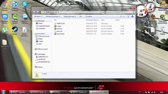
Task: Open Otthoni csoport in the sidebar
Action: [x=43, y=49]
